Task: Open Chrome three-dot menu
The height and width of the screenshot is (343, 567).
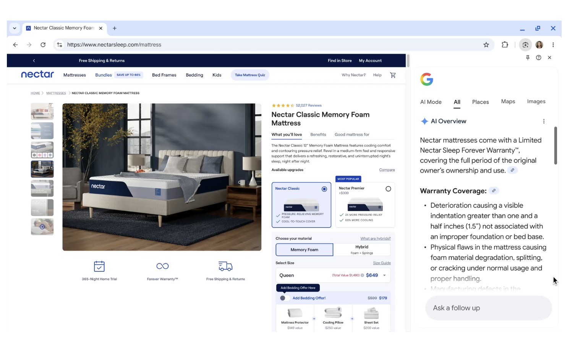Action: pyautogui.click(x=553, y=45)
